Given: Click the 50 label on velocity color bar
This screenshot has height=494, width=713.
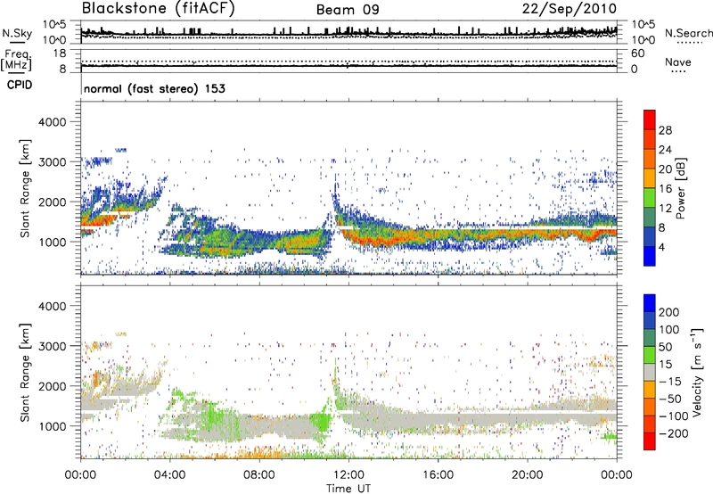Looking at the screenshot, I should 665,347.
